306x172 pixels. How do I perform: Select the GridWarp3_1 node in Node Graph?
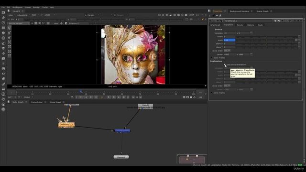pyautogui.click(x=66, y=125)
